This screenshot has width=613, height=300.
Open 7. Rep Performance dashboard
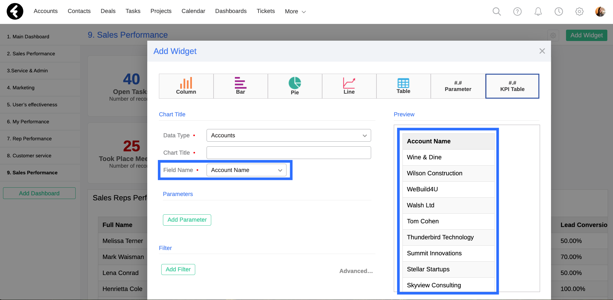click(x=40, y=139)
